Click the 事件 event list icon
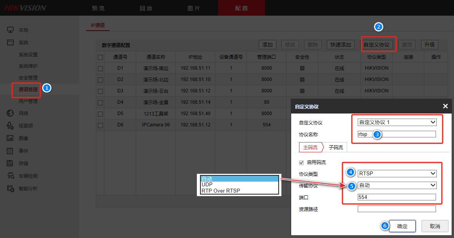The image size is (454, 238). click(x=11, y=151)
